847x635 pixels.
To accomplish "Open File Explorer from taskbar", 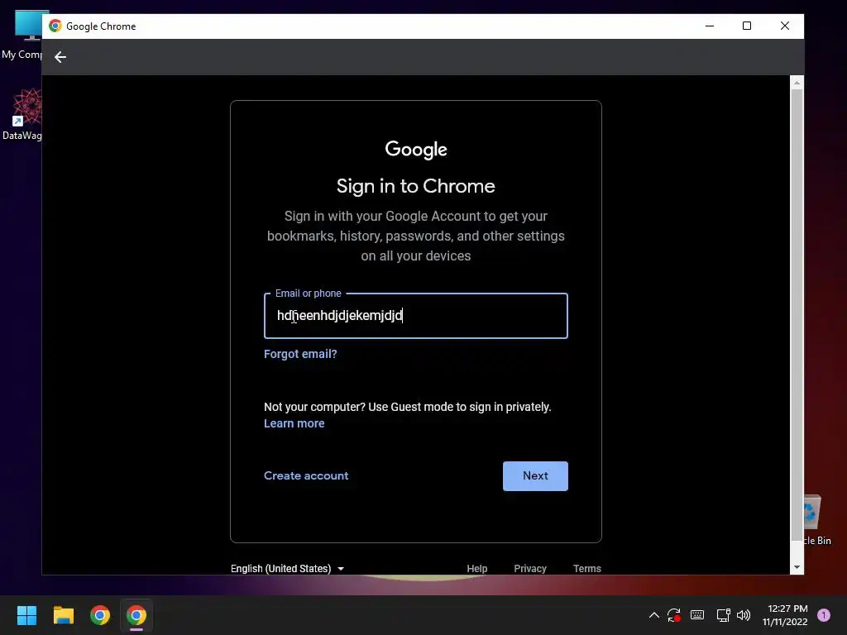I will point(63,615).
